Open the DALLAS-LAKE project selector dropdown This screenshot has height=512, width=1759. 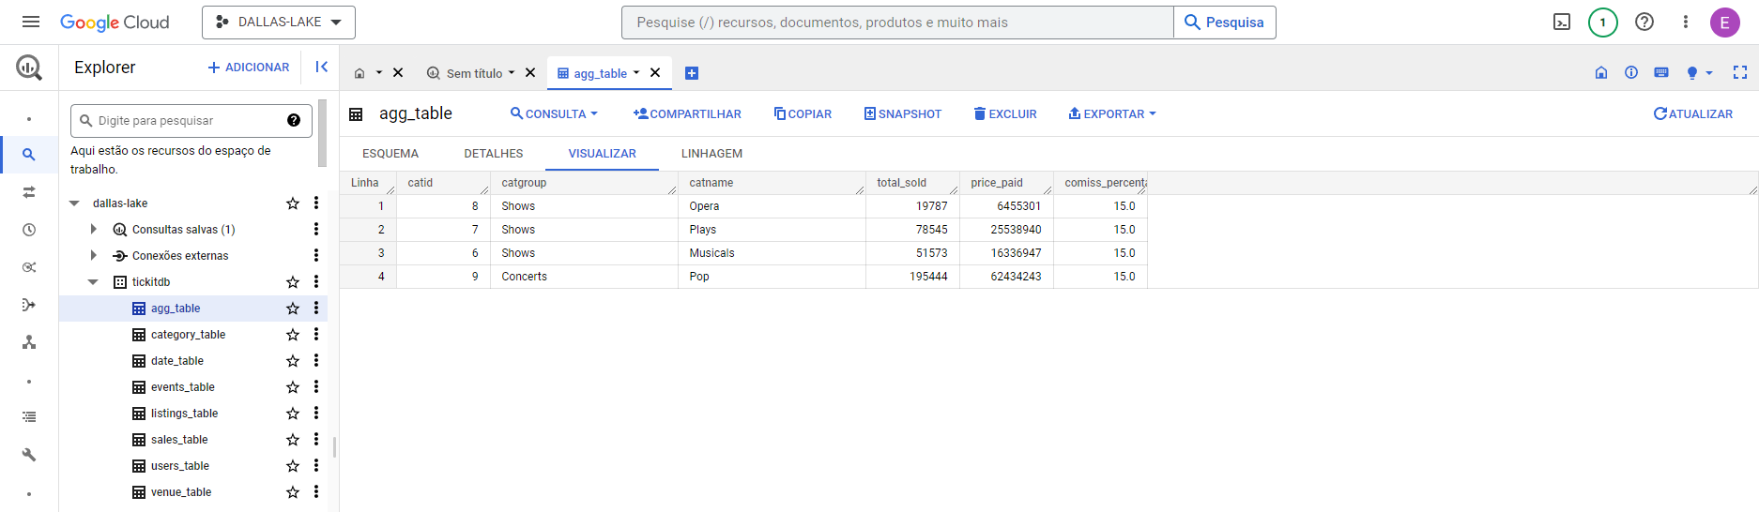279,23
